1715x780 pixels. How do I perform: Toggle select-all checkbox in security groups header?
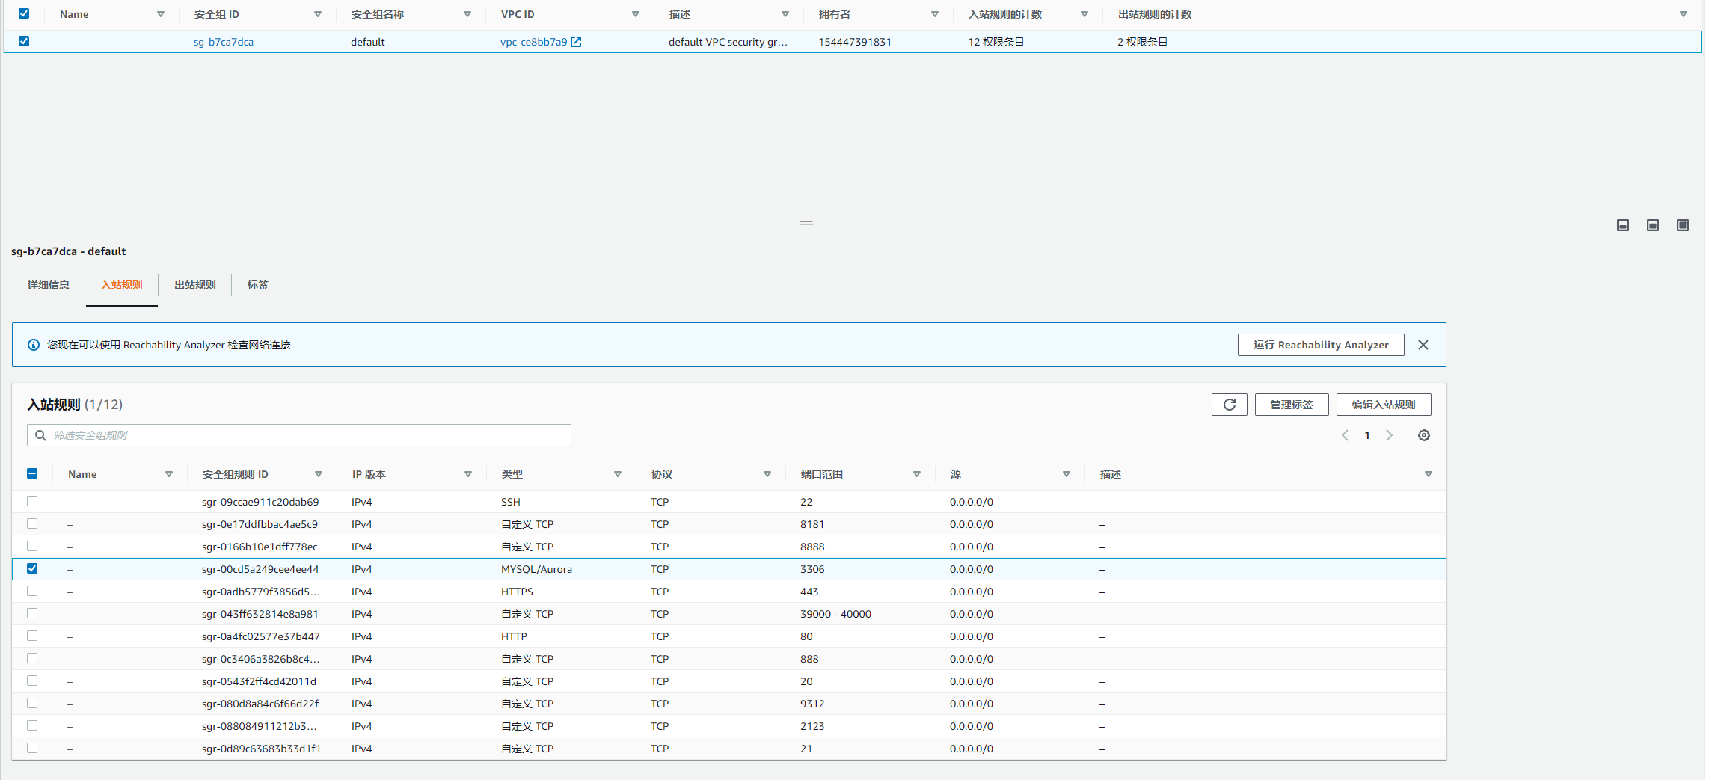click(24, 13)
